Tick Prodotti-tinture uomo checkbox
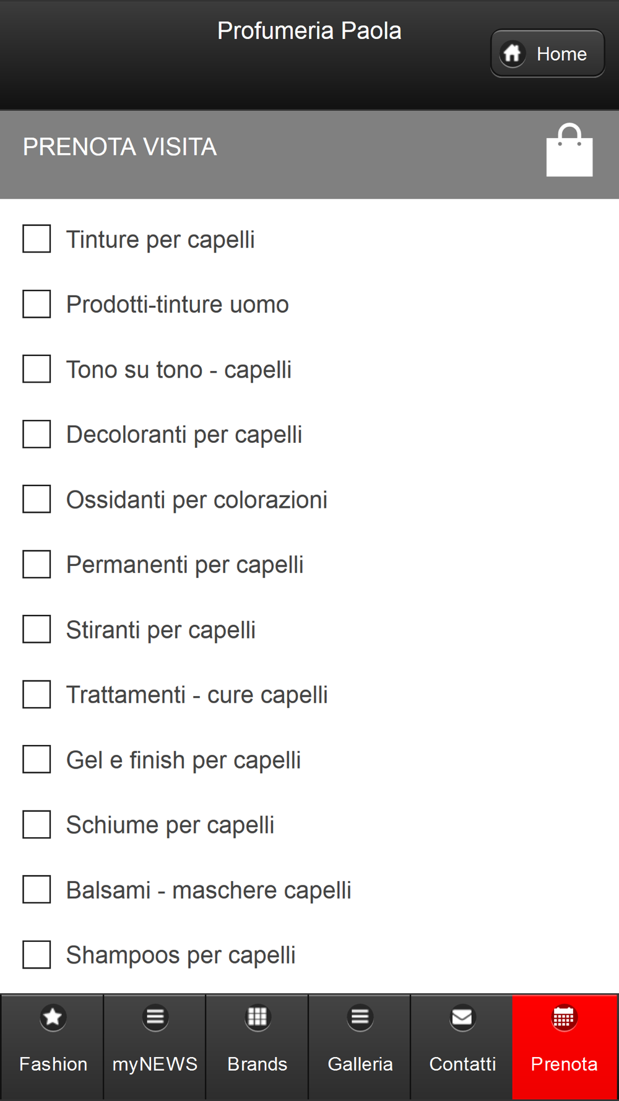Viewport: 619px width, 1101px height. point(37,304)
